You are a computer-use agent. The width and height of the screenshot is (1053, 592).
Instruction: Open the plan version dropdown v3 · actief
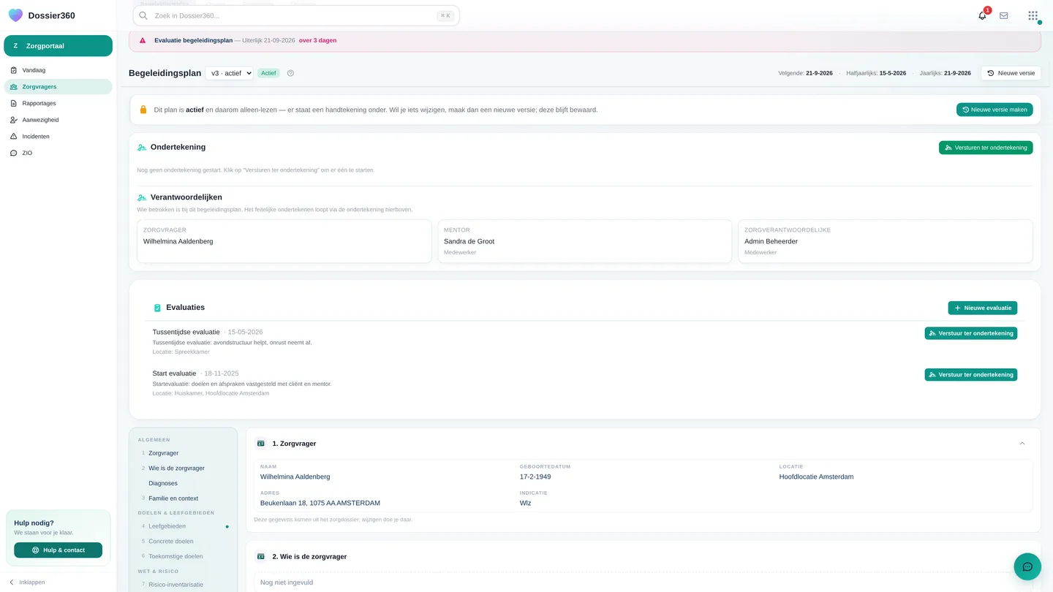(x=230, y=73)
